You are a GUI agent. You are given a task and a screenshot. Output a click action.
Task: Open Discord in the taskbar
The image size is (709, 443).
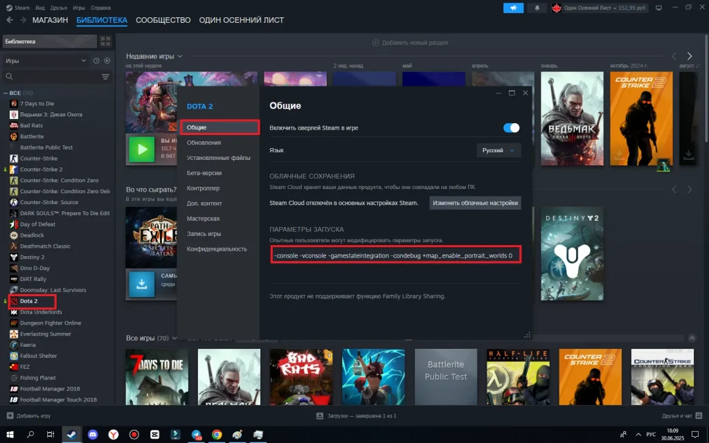93,435
